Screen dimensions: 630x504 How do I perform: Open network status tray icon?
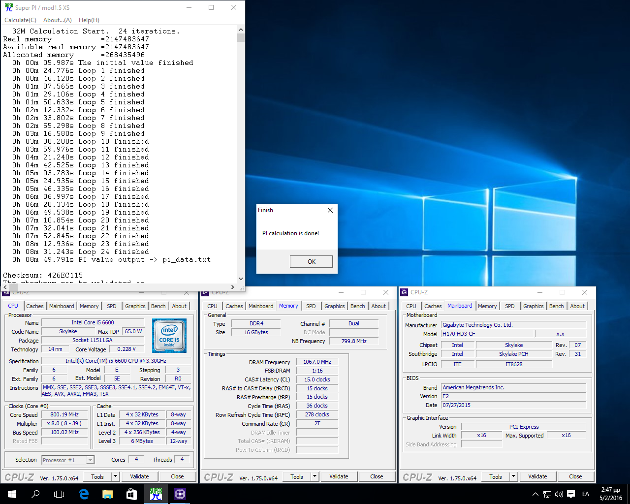(x=547, y=494)
